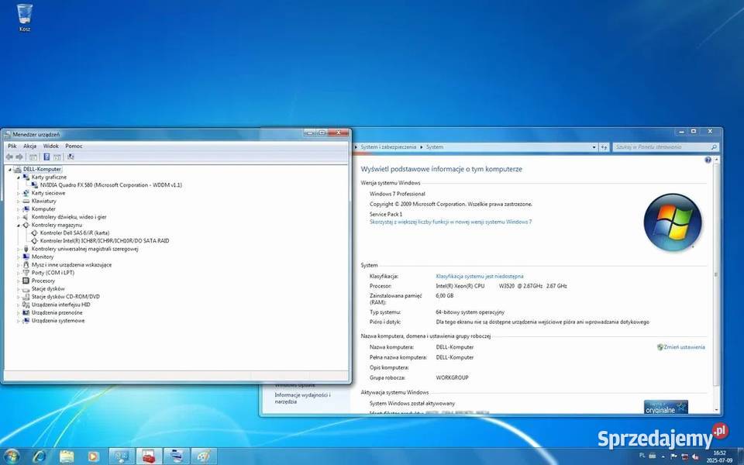Image resolution: width=744 pixels, height=465 pixels.
Task: Click the scan for hardware changes toolbar icon
Action: (x=69, y=157)
